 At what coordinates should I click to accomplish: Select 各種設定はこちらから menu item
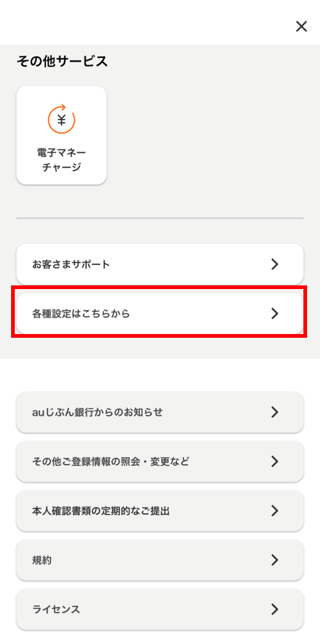click(x=159, y=314)
